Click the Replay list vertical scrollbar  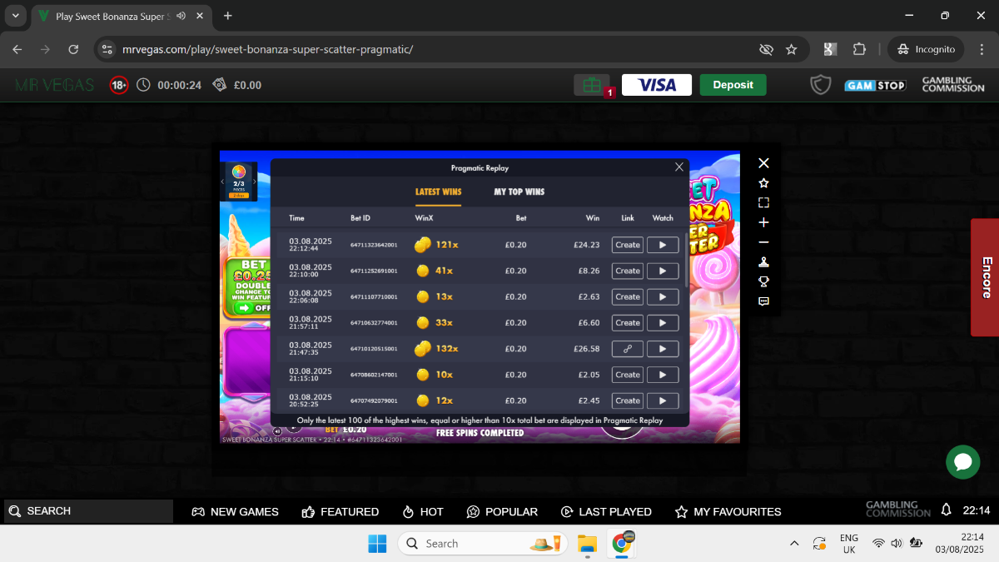(686, 261)
